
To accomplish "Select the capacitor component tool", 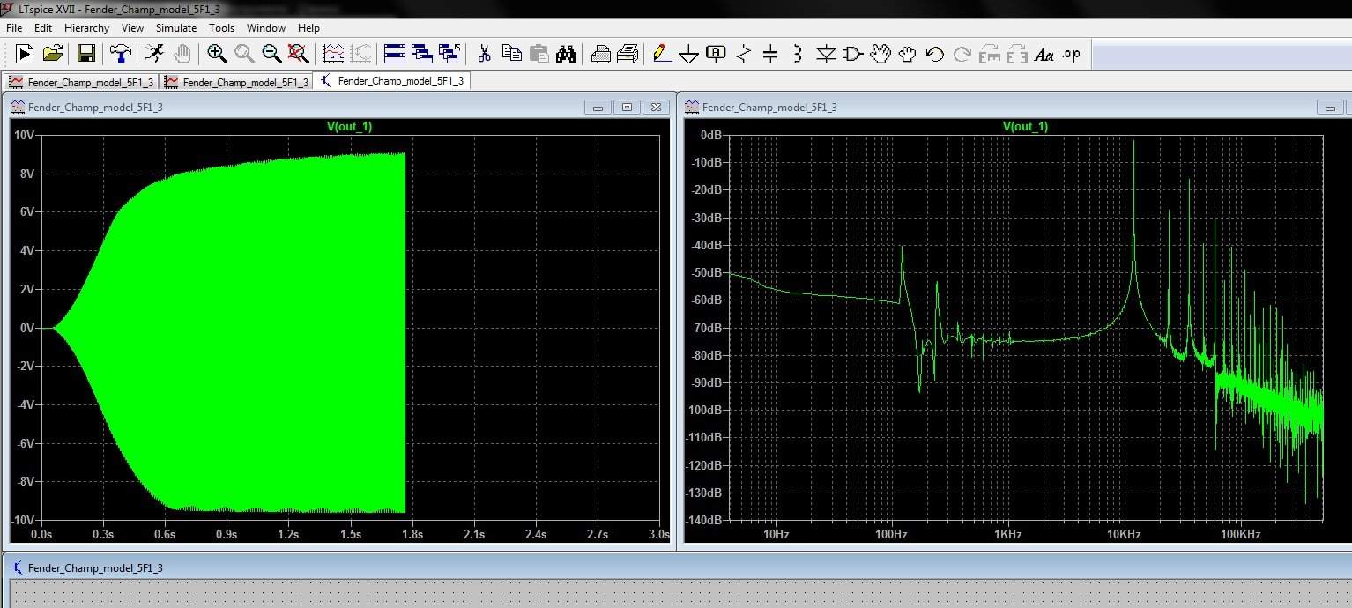I will [770, 55].
